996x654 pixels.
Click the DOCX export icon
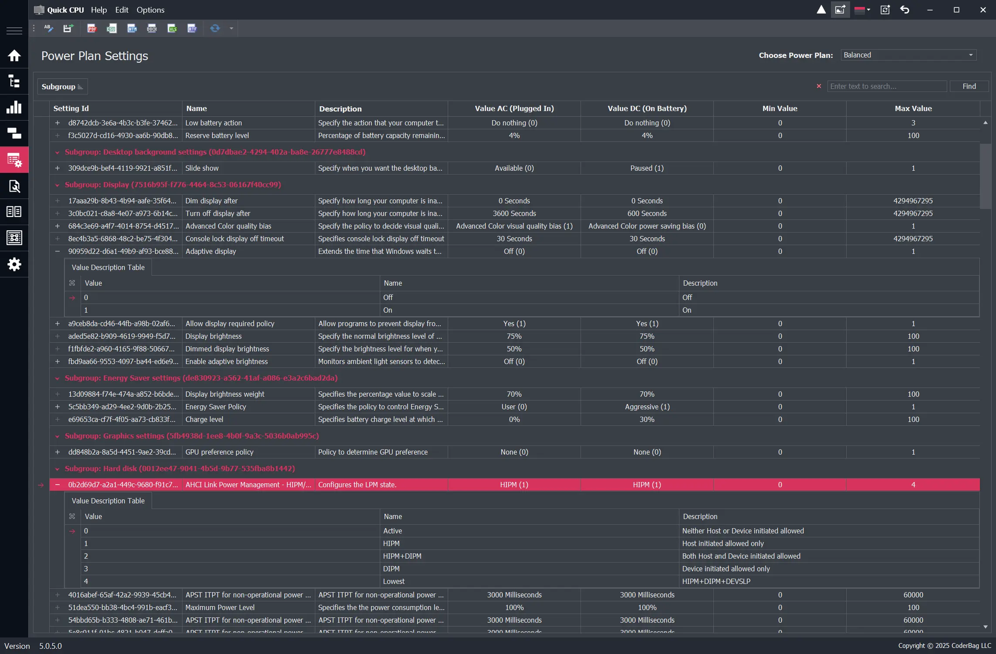152,29
